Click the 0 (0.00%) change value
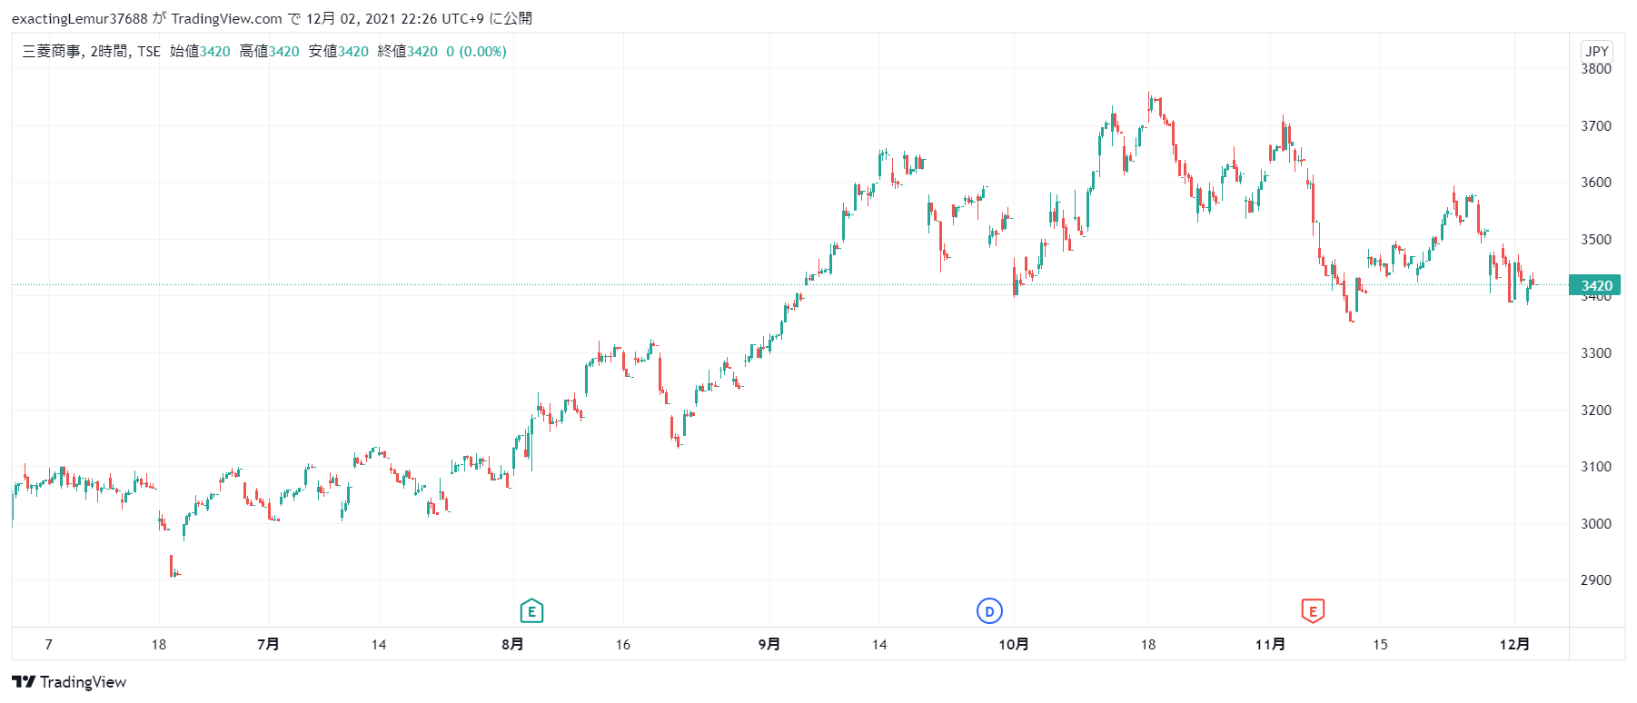 point(477,52)
